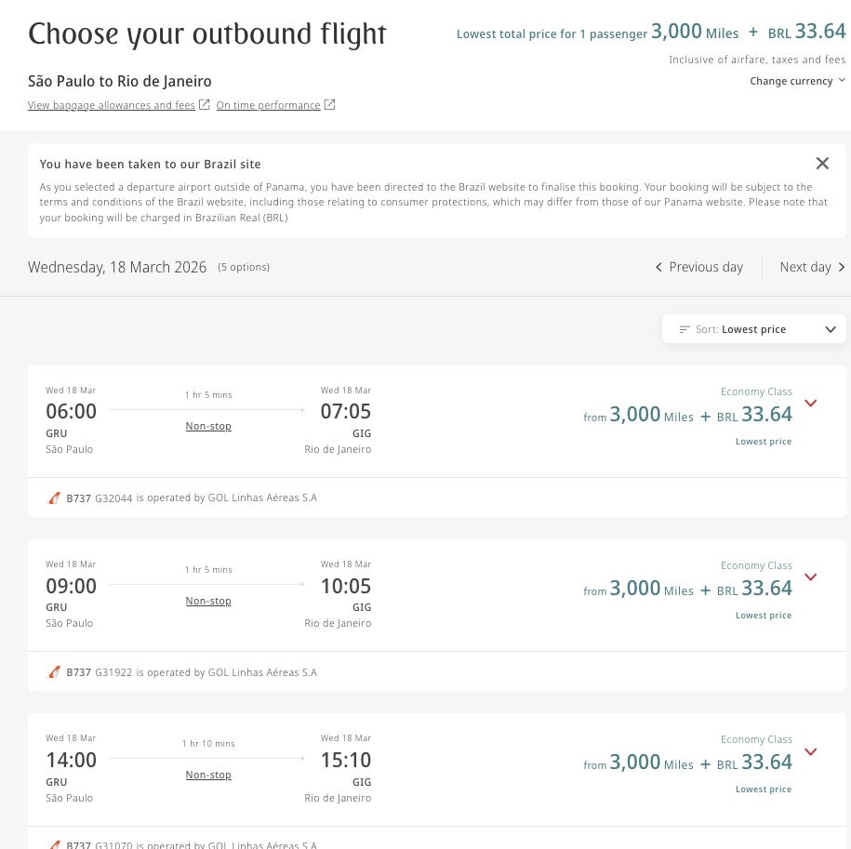
Task: Go to Next day flights
Action: 805,268
